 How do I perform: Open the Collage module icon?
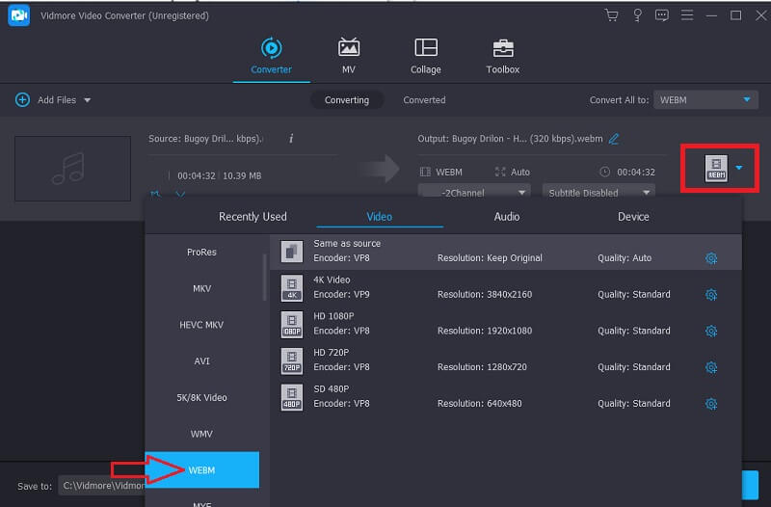point(425,48)
